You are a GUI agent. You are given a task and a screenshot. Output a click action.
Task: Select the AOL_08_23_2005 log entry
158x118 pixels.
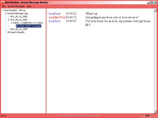point(19,29)
